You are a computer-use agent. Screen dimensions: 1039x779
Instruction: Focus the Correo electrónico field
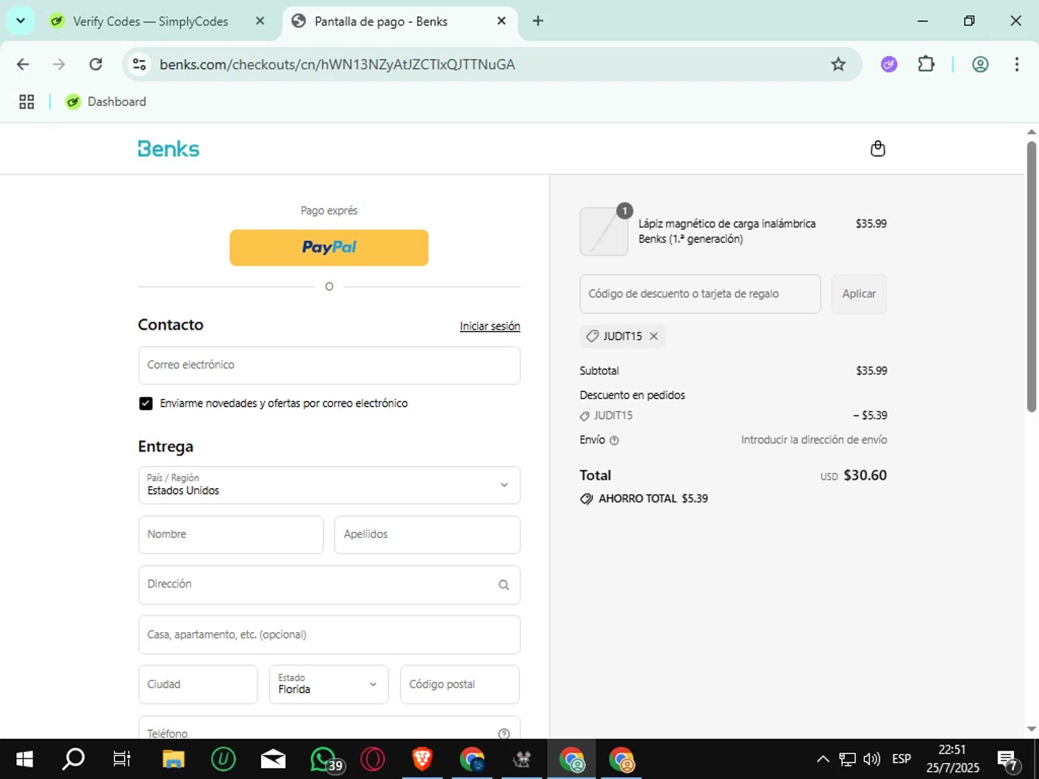(329, 365)
